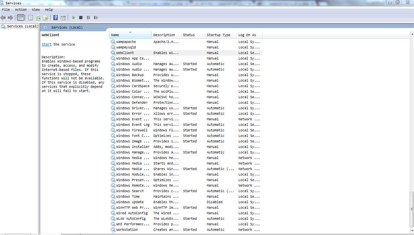Viewport: 414px width, 235px height.
Task: Click the Back arrow toolbar icon
Action: [3, 18]
